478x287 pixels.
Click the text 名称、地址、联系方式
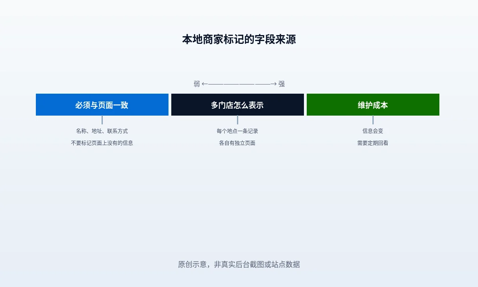[102, 131]
